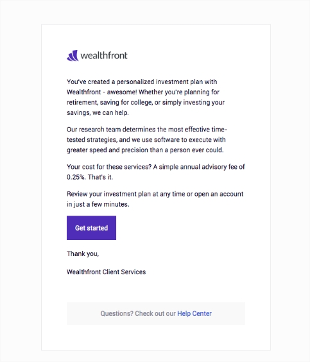Click the 'Thank you,' closing text

click(x=83, y=254)
